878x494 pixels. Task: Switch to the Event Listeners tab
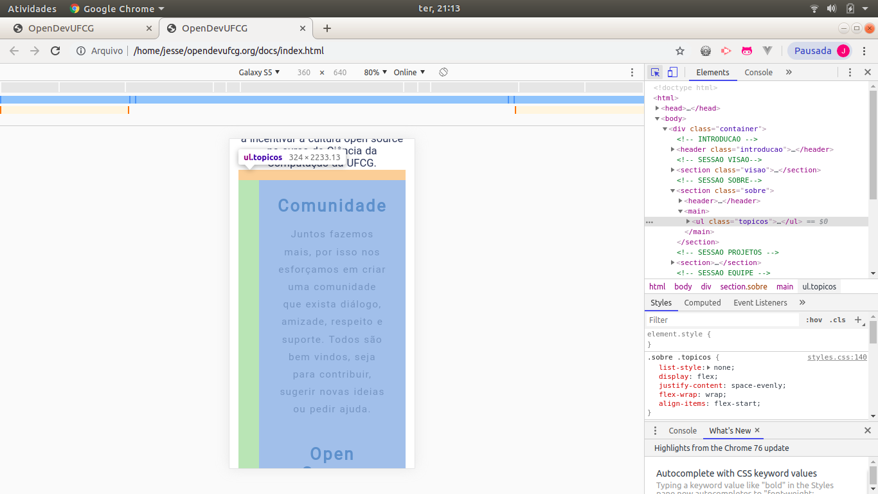tap(760, 303)
